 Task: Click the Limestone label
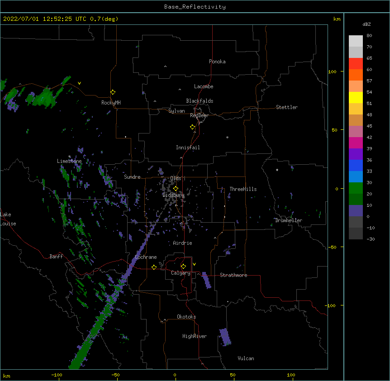(69, 161)
